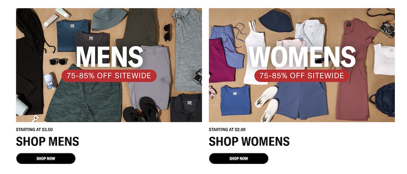Click the Shop Now button under Shop Womens
This screenshot has height=174, width=407.
tap(239, 159)
